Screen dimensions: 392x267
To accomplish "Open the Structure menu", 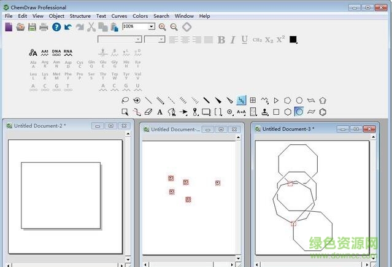I will point(80,16).
